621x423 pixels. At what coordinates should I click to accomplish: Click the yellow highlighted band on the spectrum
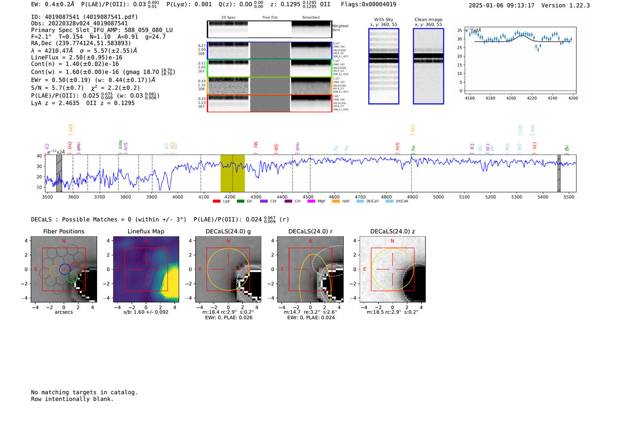point(232,173)
